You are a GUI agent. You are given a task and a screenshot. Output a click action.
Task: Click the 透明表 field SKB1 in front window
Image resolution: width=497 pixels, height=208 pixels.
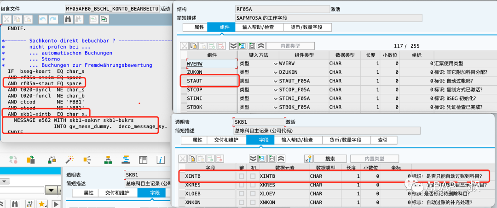pos(259,122)
